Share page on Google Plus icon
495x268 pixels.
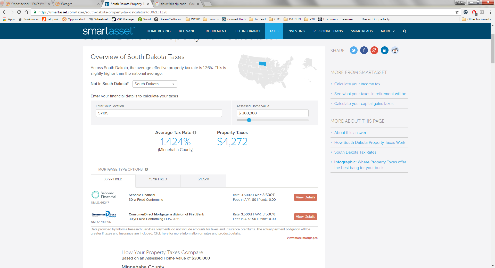[x=374, y=50]
